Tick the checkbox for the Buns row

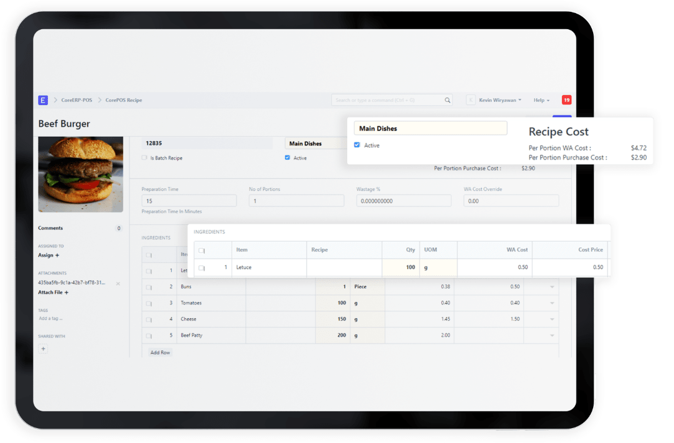149,287
